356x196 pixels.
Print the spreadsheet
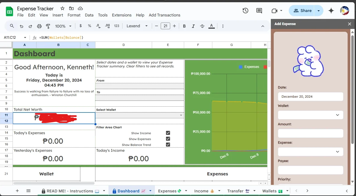tap(39, 26)
